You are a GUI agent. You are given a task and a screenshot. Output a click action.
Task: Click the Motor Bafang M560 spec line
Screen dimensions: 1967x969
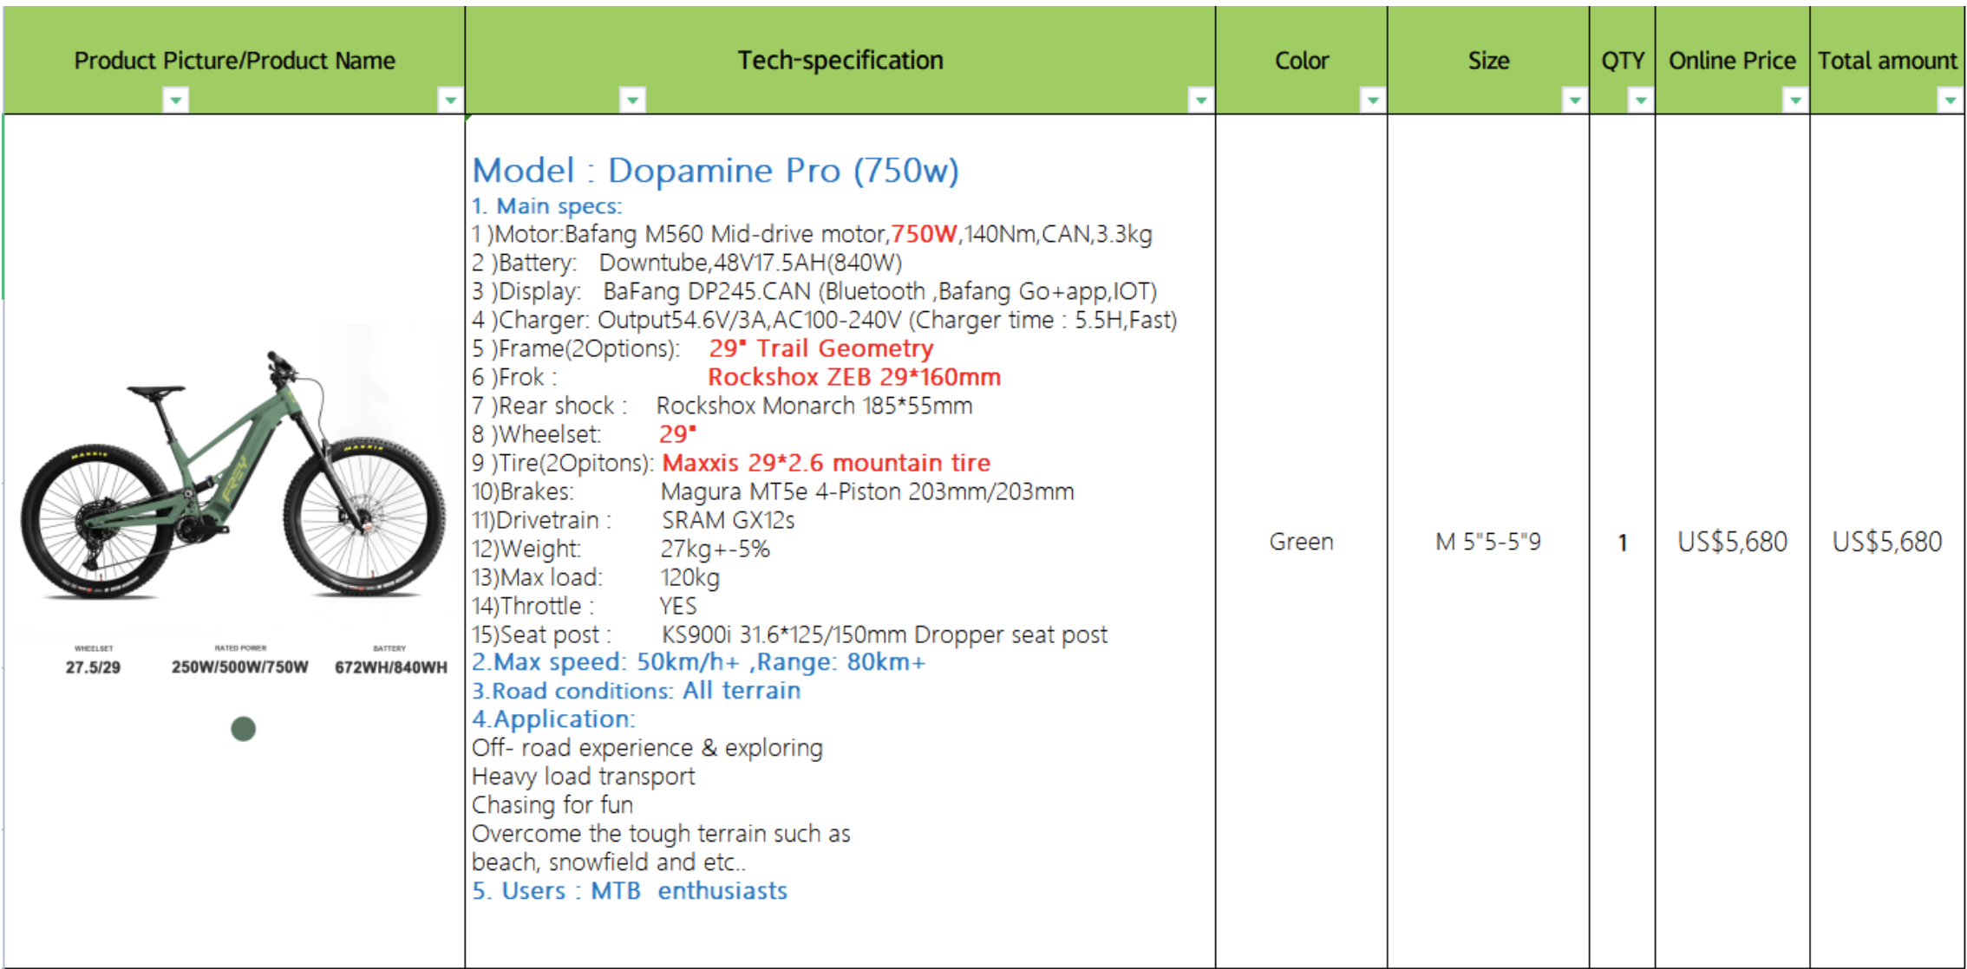[812, 234]
